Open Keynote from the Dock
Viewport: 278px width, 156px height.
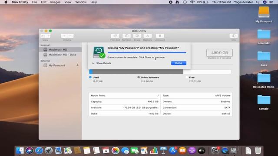pyautogui.click(x=163, y=150)
